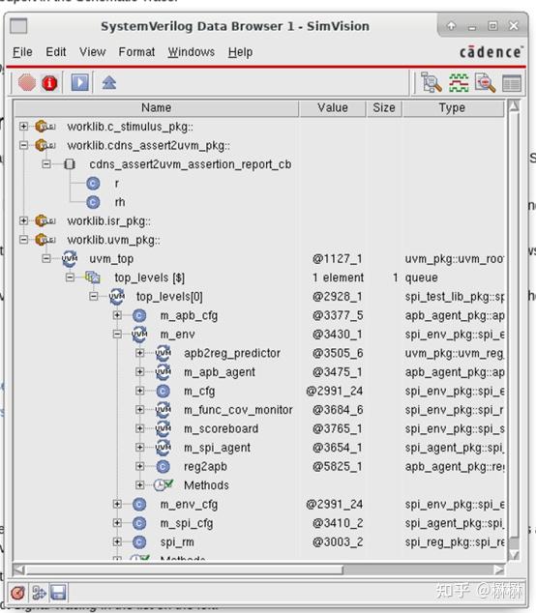This screenshot has width=536, height=613.
Task: Collapse the top_levels[0] node
Action: pos(93,296)
